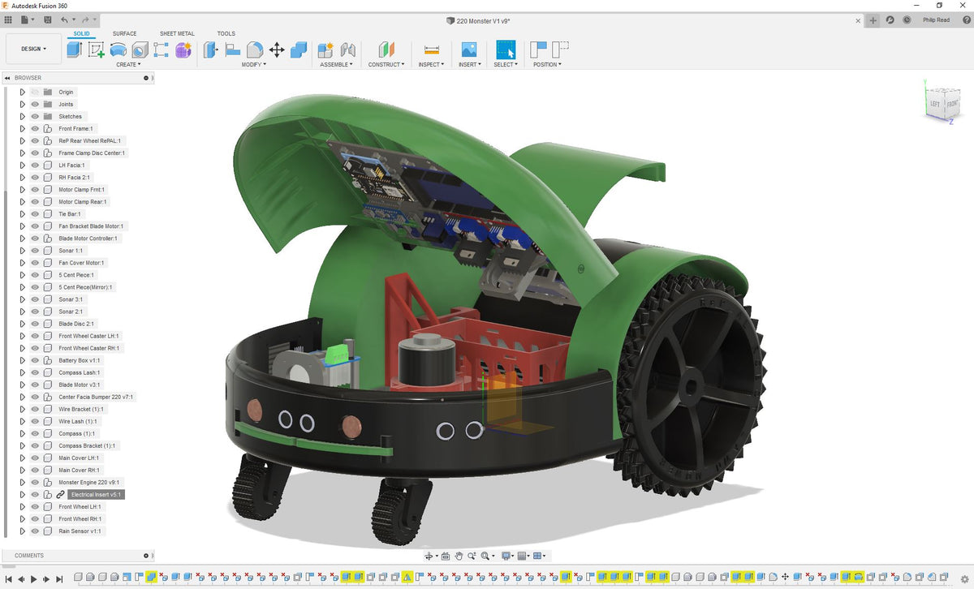Select the Pan tool in navigation bar
Image resolution: width=974 pixels, height=589 pixels.
[x=459, y=556]
